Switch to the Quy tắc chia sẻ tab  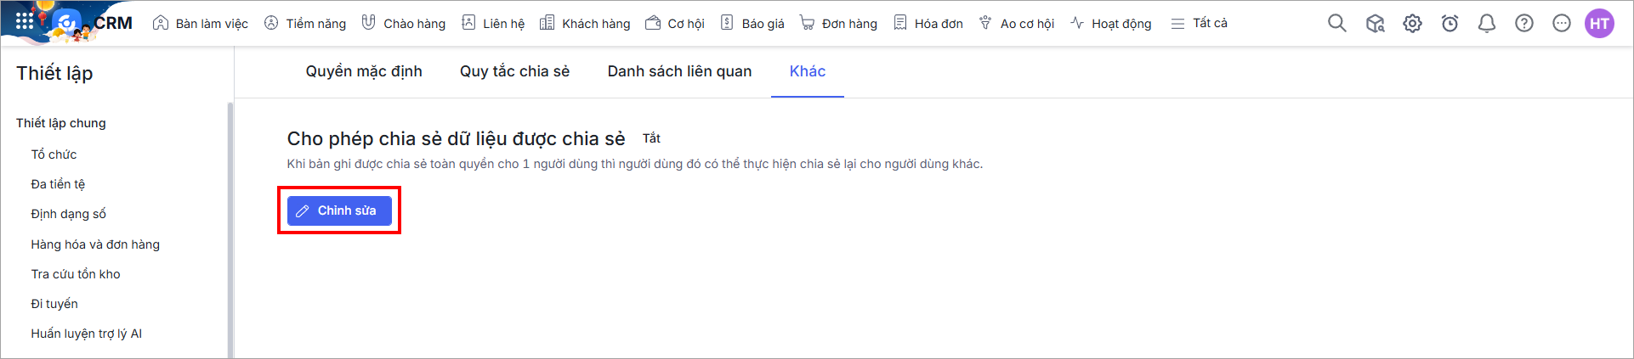tap(514, 71)
